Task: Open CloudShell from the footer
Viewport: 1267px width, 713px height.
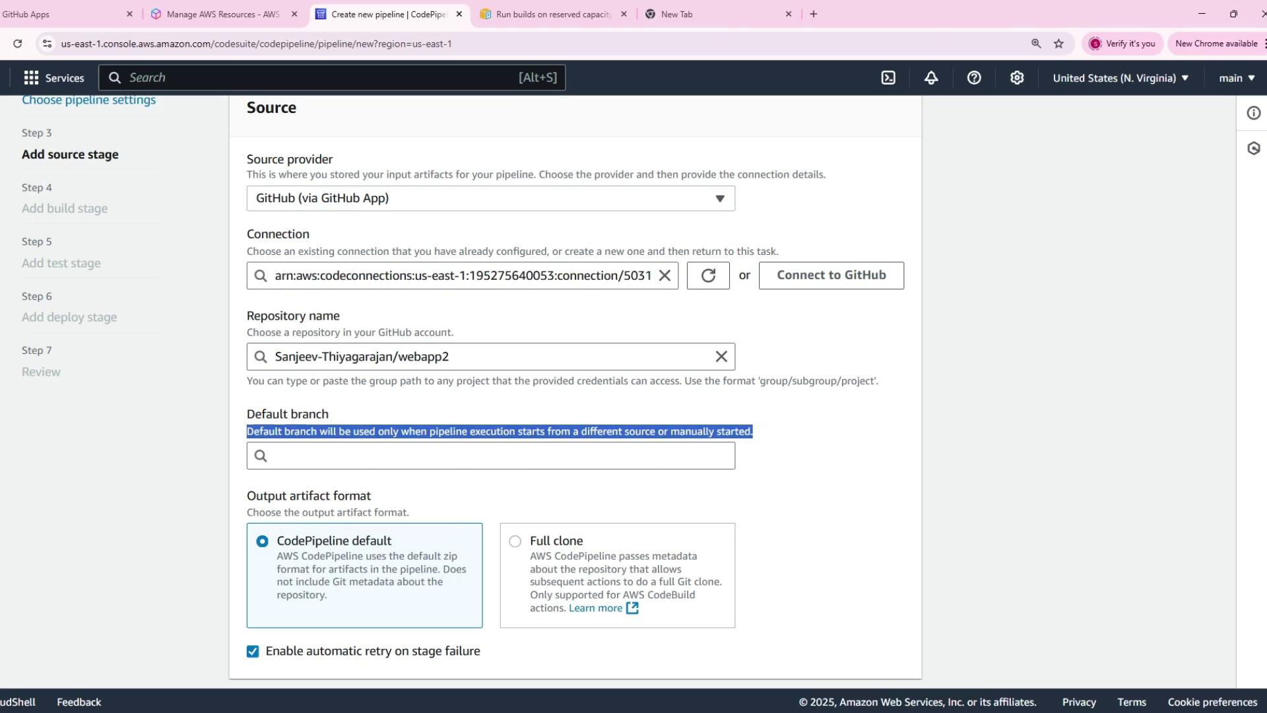Action: (18, 702)
